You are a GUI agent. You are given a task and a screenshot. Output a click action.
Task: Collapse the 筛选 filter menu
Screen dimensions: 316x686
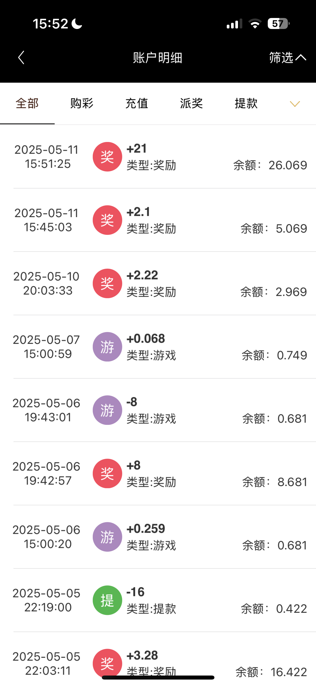[x=287, y=58]
